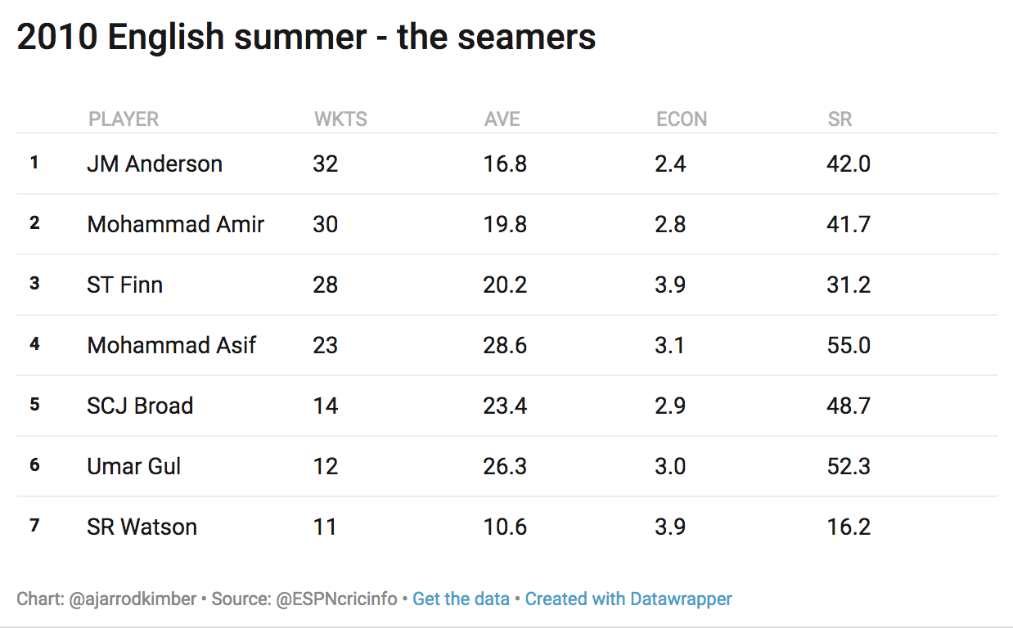Click Mohammad Amir's name in the table
The height and width of the screenshot is (628, 1013).
pyautogui.click(x=175, y=225)
